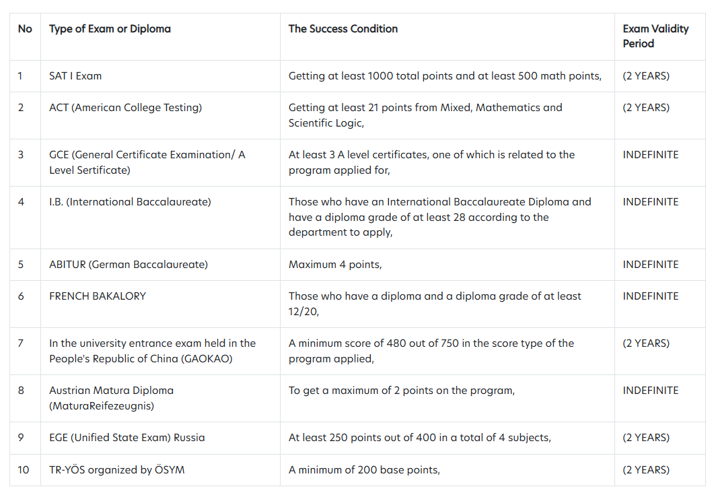Select the 'A minimum of 200 base points' cell

[x=364, y=469]
